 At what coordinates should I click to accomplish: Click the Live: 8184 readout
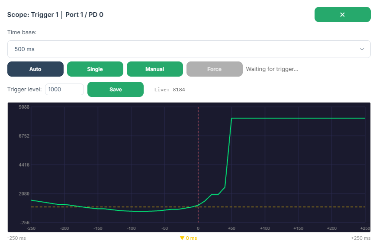170,90
